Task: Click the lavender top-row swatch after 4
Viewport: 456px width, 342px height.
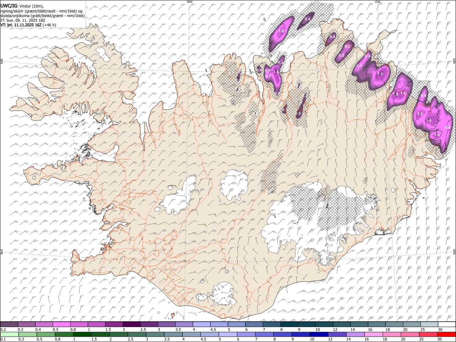Action: pos(202,325)
